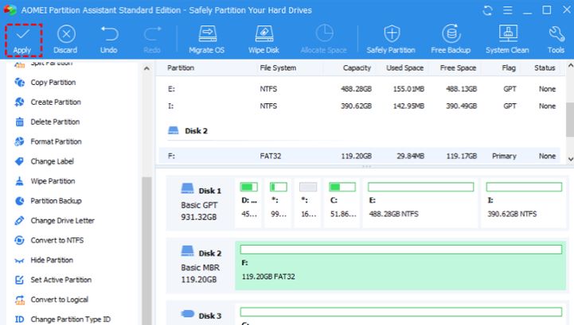The height and width of the screenshot is (325, 574).
Task: Choose Create Partition operation
Action: [x=48, y=102]
